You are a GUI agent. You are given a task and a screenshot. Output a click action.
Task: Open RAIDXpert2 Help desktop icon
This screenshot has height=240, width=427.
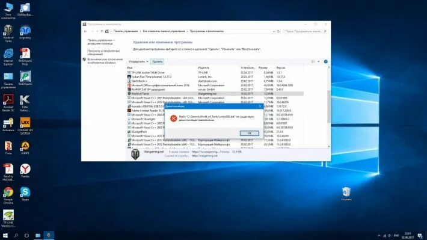click(x=25, y=57)
